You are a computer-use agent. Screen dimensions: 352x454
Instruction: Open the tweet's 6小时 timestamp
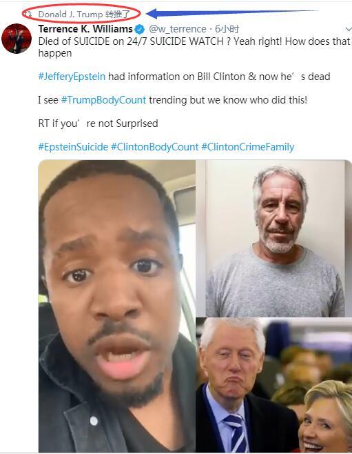point(227,29)
